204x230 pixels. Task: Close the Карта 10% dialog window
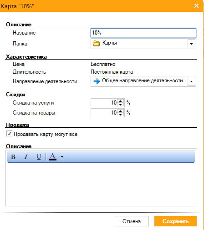tap(196, 6)
